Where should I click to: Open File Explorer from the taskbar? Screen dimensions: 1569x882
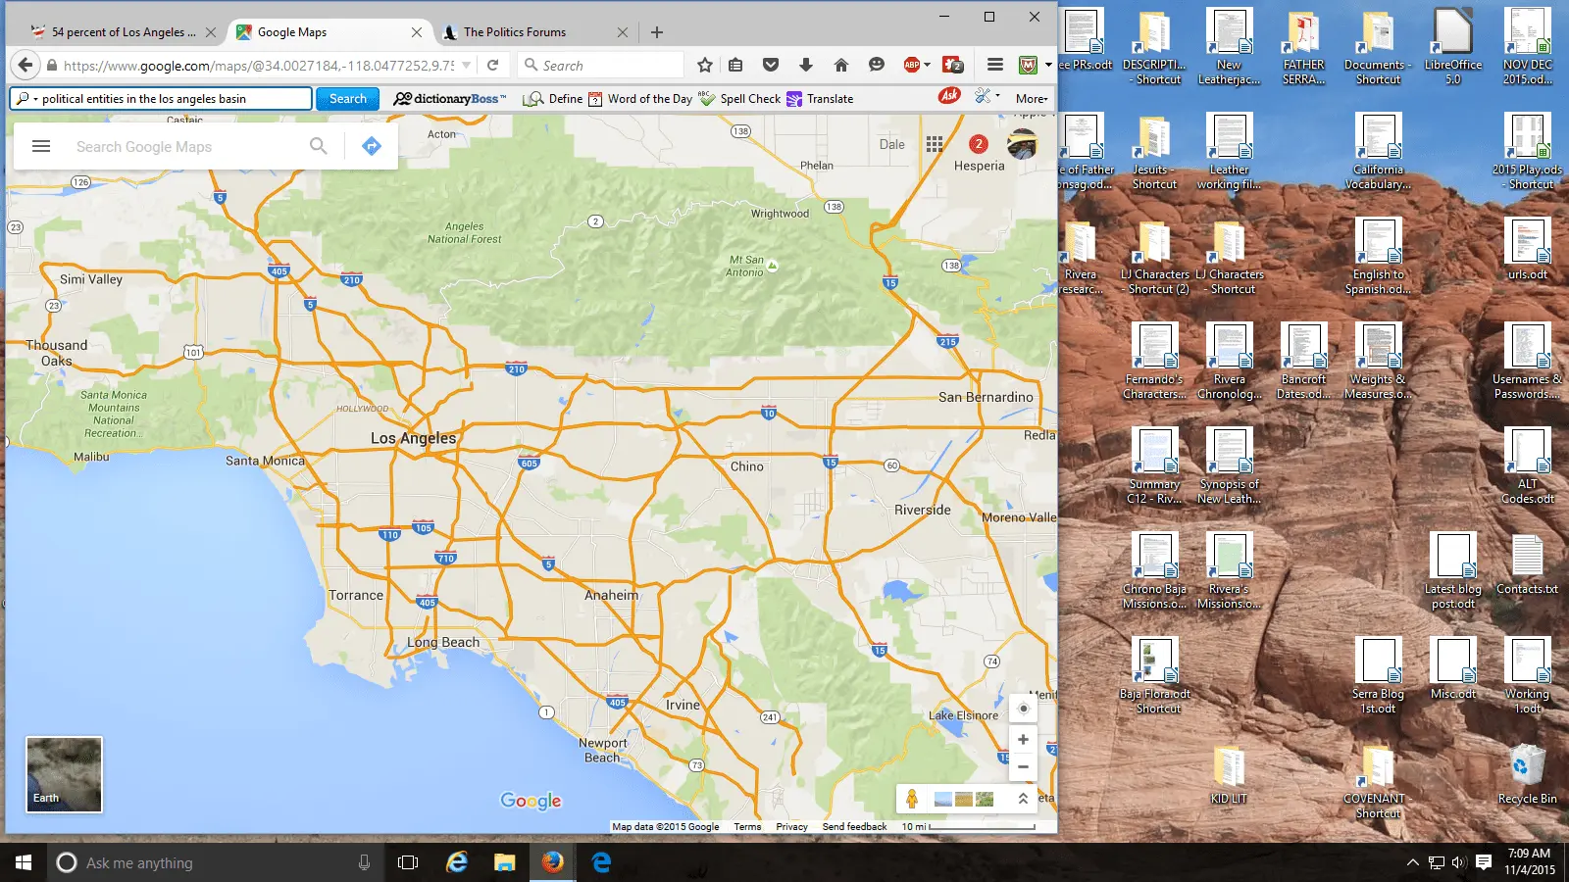click(504, 862)
